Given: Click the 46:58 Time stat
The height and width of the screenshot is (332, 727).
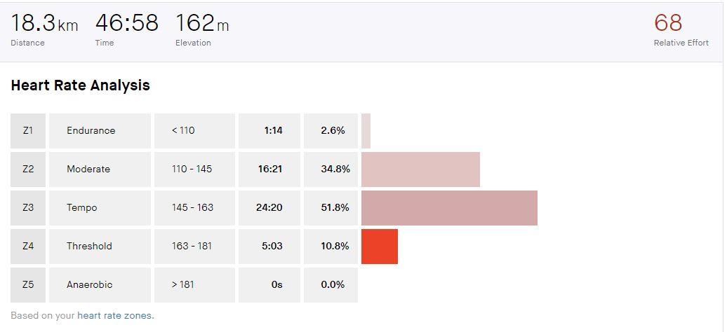Looking at the screenshot, I should point(127,25).
